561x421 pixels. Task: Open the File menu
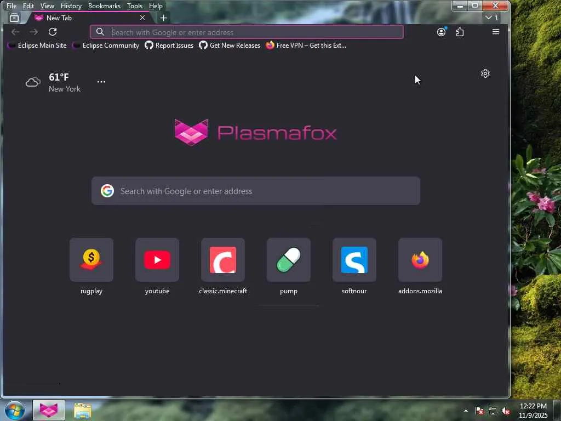coord(12,5)
